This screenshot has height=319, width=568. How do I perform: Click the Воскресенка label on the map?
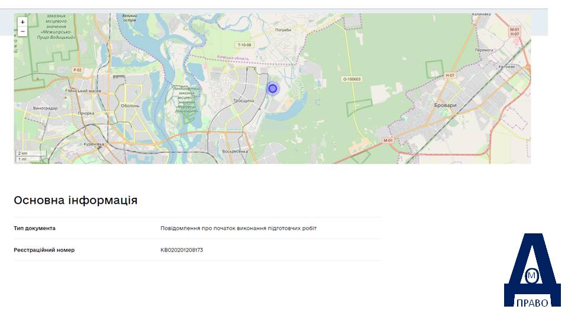(x=235, y=151)
